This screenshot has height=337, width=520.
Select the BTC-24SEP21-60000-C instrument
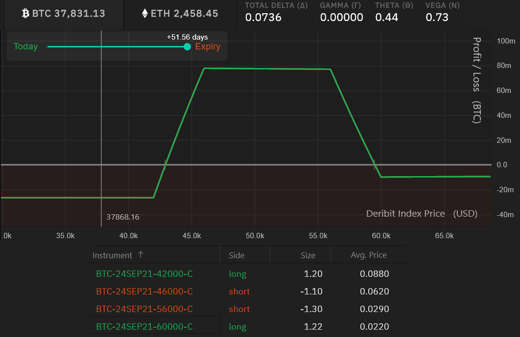click(144, 327)
